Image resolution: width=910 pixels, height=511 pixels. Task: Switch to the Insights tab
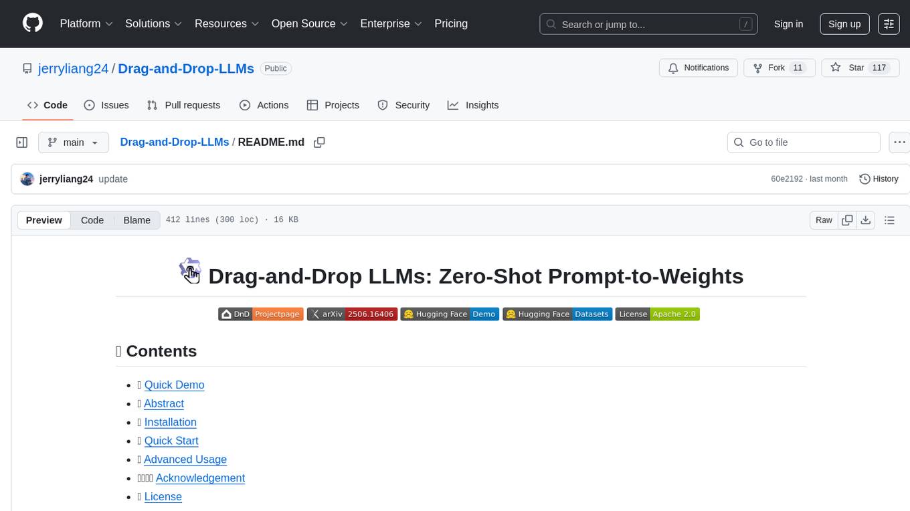[x=473, y=105]
